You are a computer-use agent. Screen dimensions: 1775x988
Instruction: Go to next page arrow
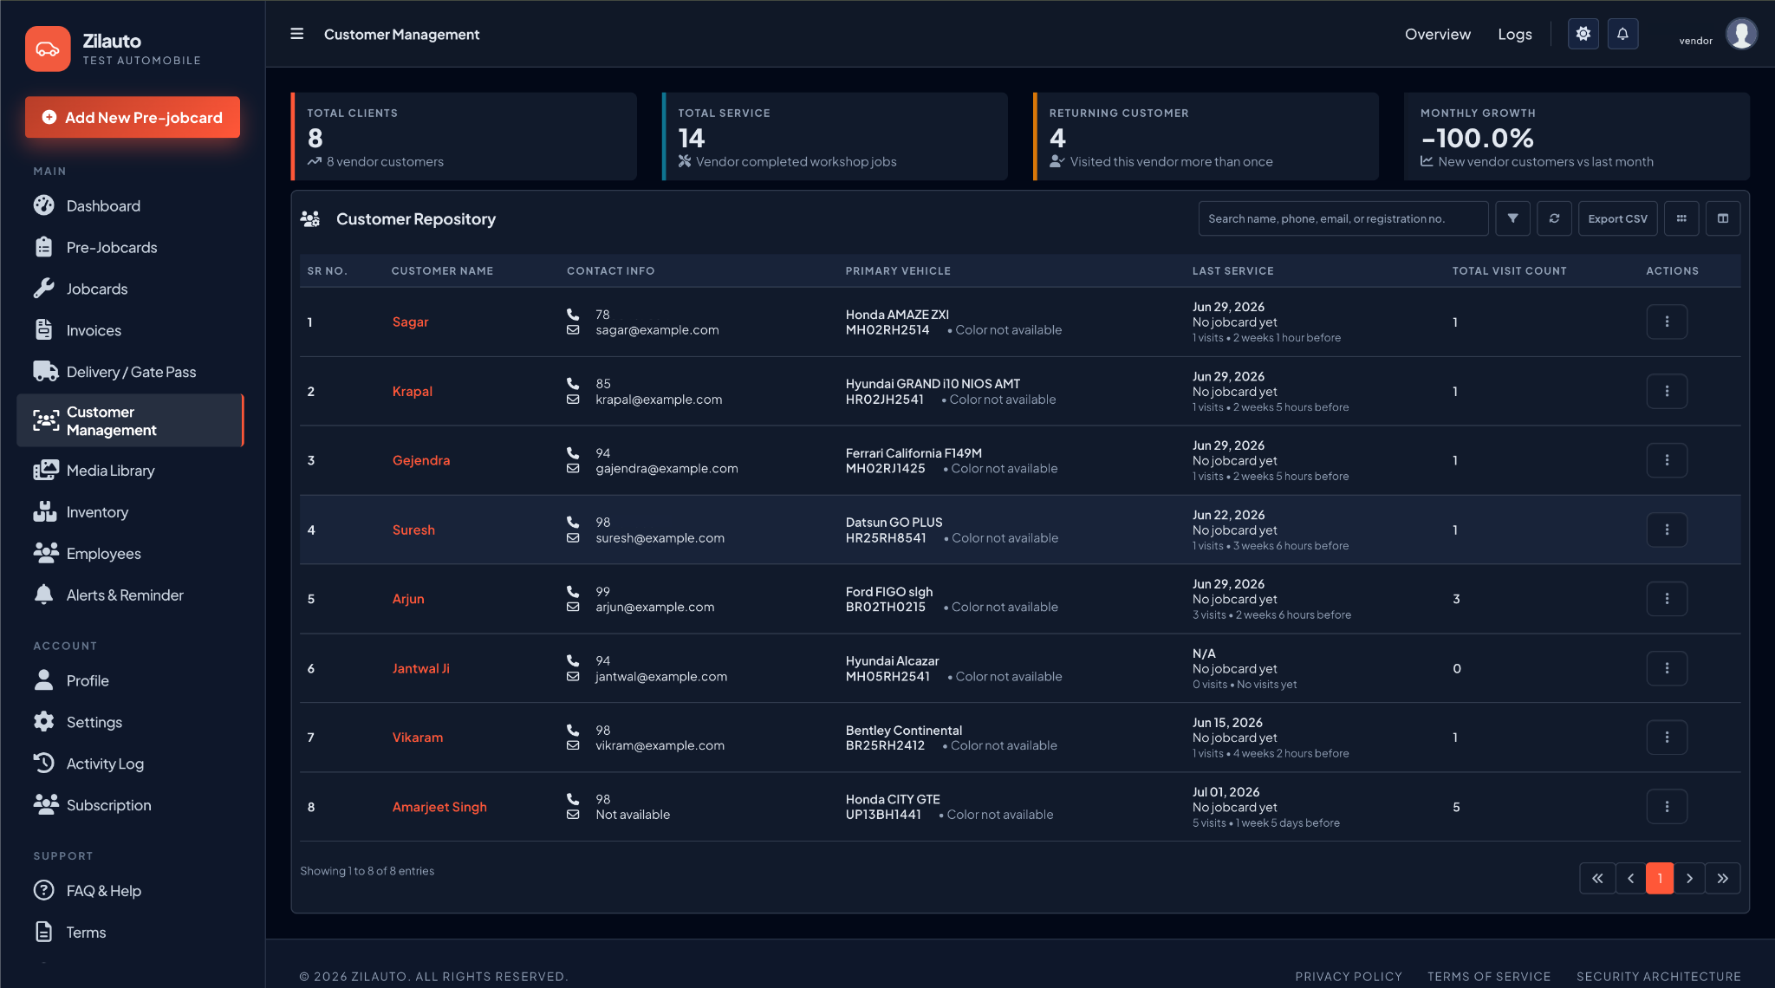[1689, 878]
